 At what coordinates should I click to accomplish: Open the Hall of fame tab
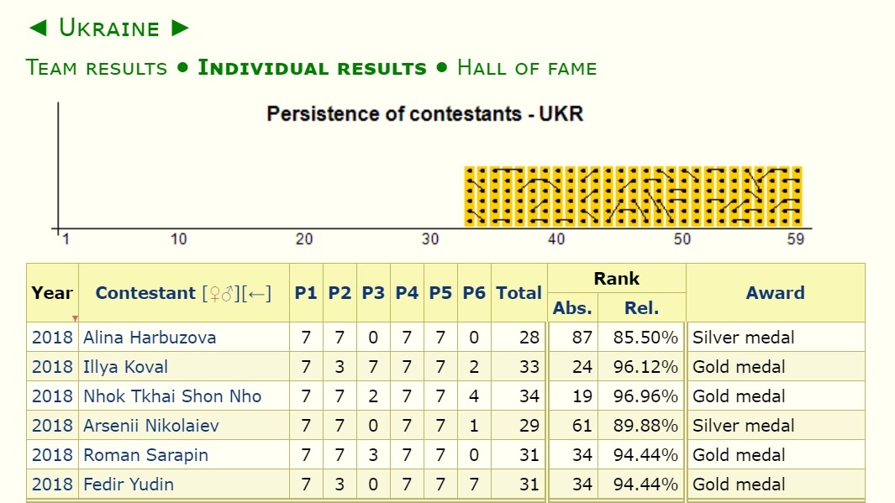tap(527, 68)
